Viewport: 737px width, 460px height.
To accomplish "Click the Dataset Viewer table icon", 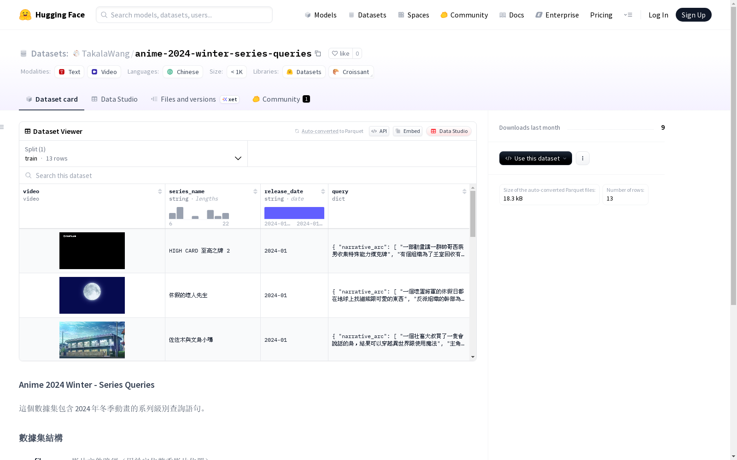I will coord(28,131).
